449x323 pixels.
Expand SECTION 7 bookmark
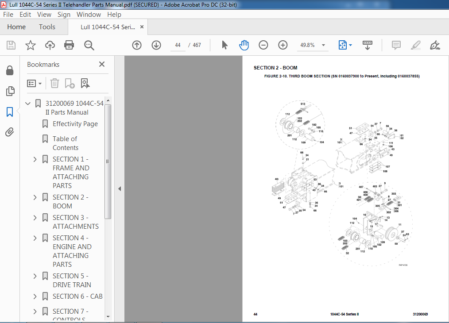coord(35,311)
